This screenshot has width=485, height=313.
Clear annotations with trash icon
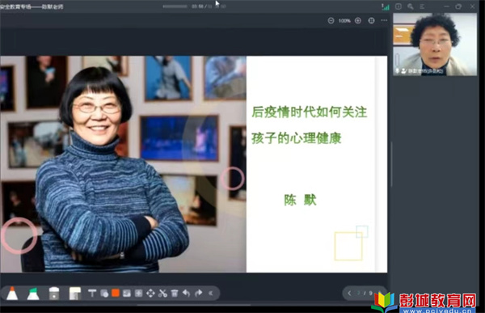[175, 294]
